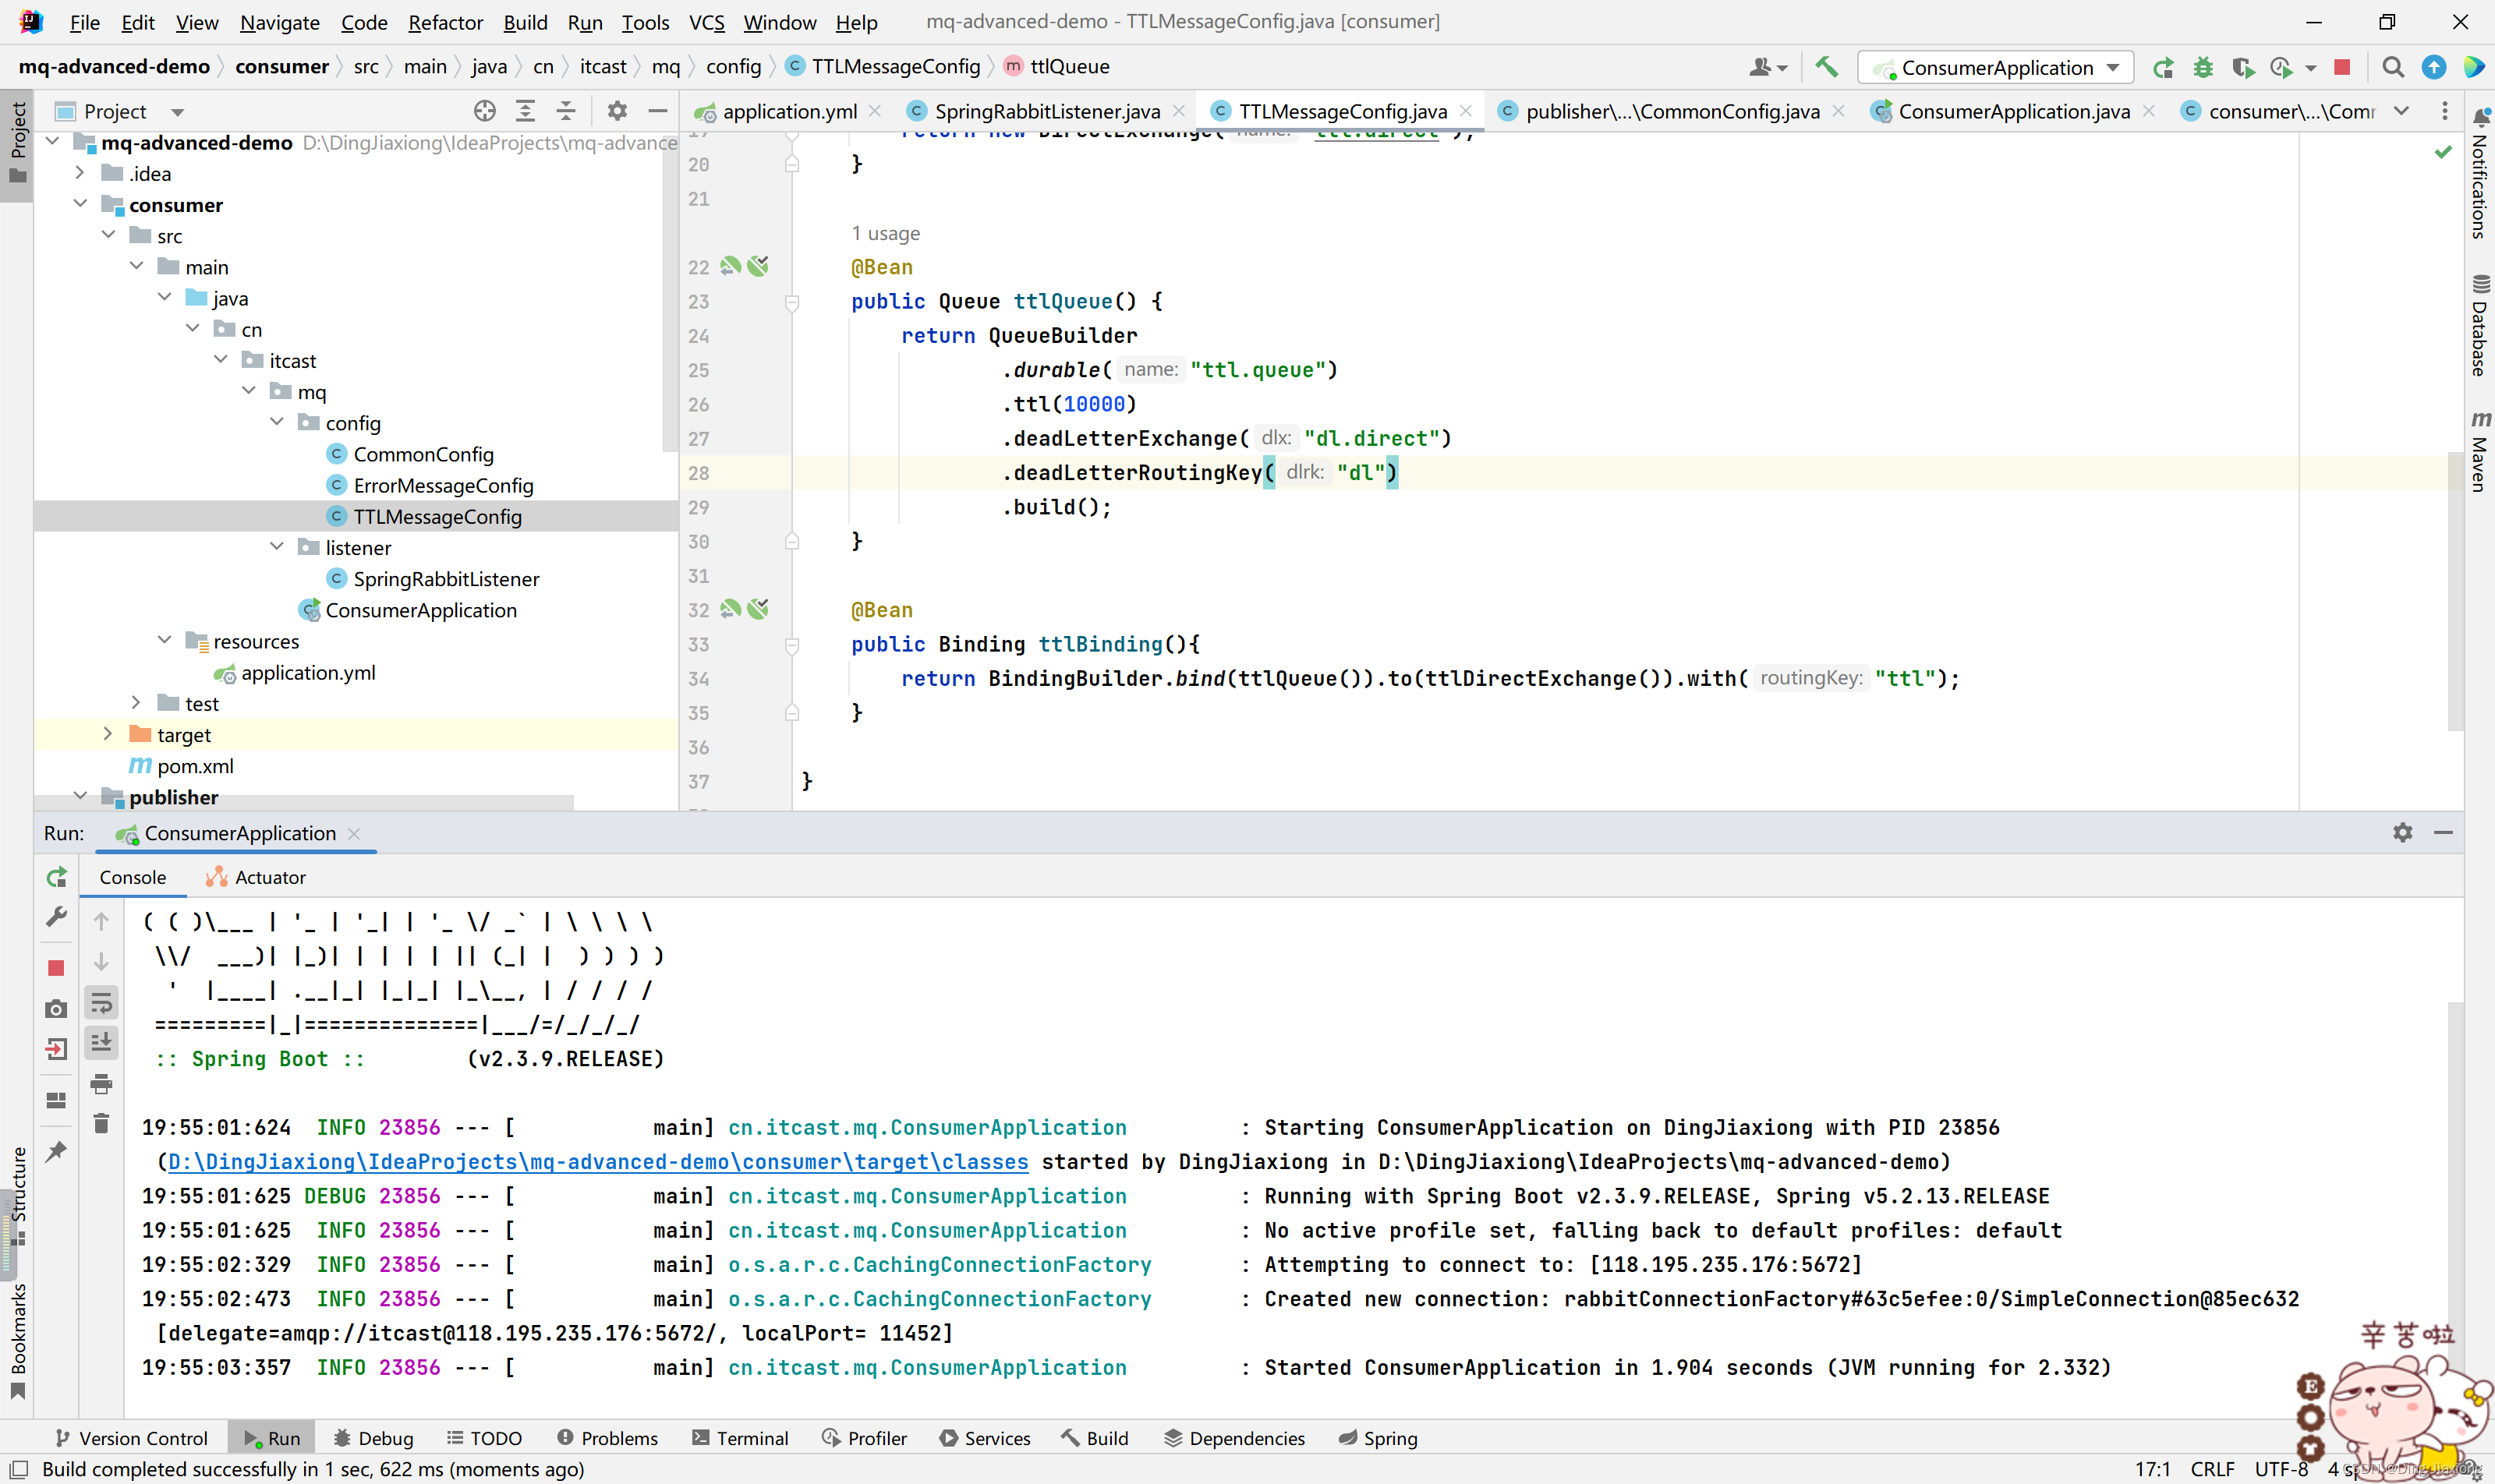2495x1484 pixels.
Task: Toggle line bookmark on line 22
Action: [x=696, y=267]
